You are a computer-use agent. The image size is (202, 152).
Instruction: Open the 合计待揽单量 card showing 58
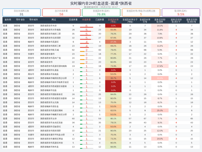[x=61, y=12]
